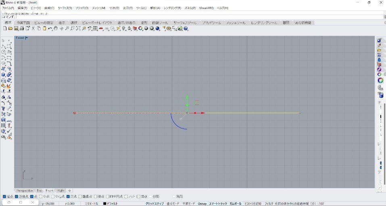
Task: Switch to the 曲線ツール toolbar tab
Action: [160, 23]
